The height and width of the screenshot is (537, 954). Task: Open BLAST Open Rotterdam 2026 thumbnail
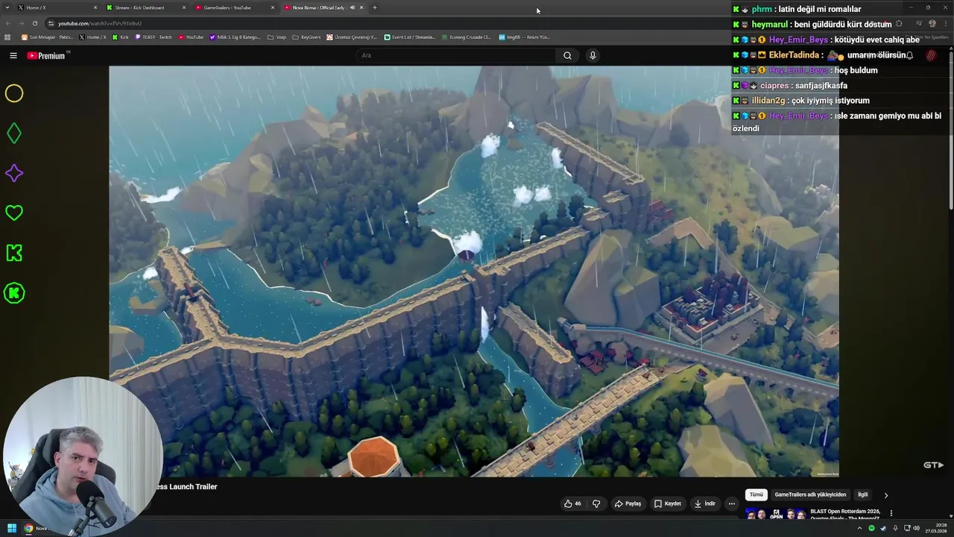(x=776, y=515)
